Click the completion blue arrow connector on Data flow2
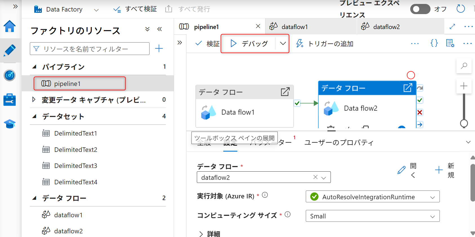Screen dimensions: 475x237 (420, 125)
